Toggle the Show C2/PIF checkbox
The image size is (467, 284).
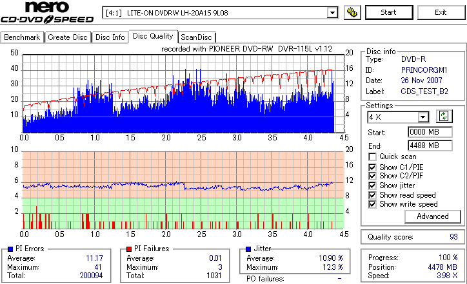(x=372, y=176)
